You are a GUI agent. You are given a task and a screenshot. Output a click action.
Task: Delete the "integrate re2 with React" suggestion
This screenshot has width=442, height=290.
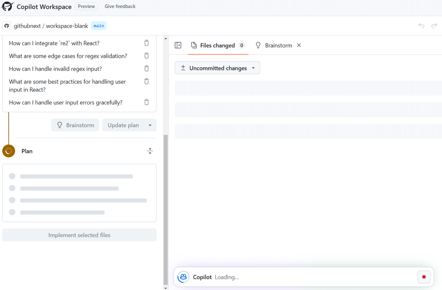coord(146,43)
